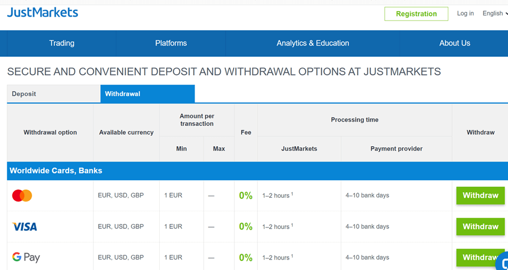Click the JustMarkets logo
The height and width of the screenshot is (270, 508).
click(x=42, y=12)
